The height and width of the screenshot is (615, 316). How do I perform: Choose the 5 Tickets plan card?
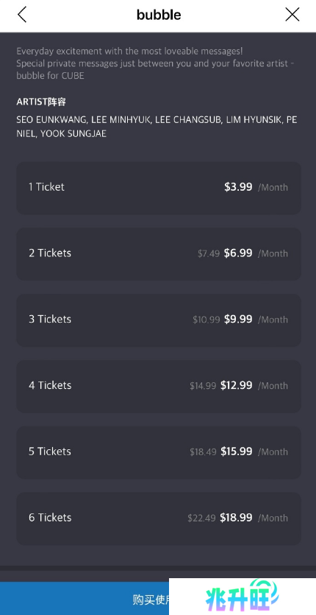[x=159, y=452]
